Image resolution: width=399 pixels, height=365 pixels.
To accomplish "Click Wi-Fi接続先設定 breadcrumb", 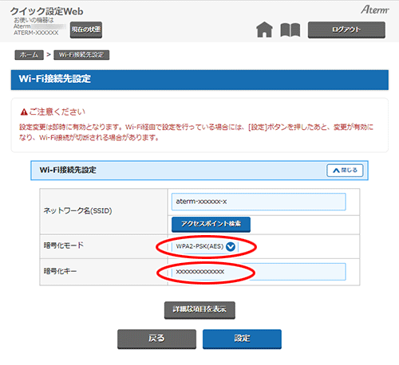I will (81, 55).
